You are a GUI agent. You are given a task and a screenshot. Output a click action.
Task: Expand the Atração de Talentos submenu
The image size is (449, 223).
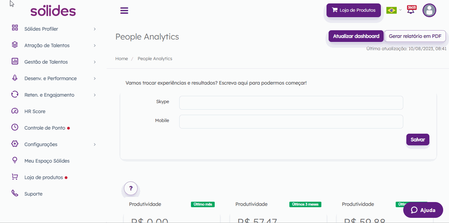(95, 46)
